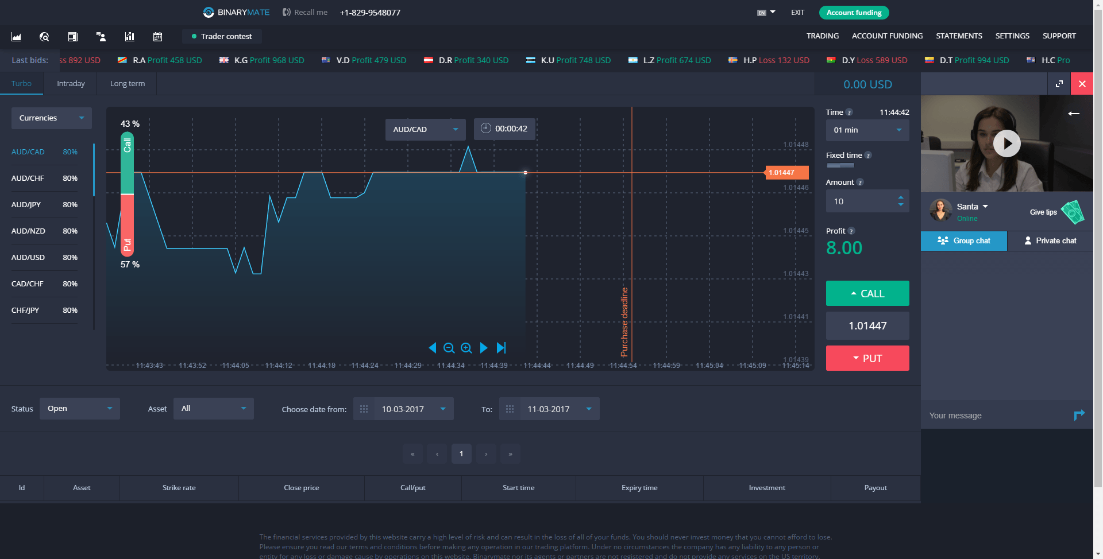Open the bar statistics icon in toolbar

[x=130, y=37]
